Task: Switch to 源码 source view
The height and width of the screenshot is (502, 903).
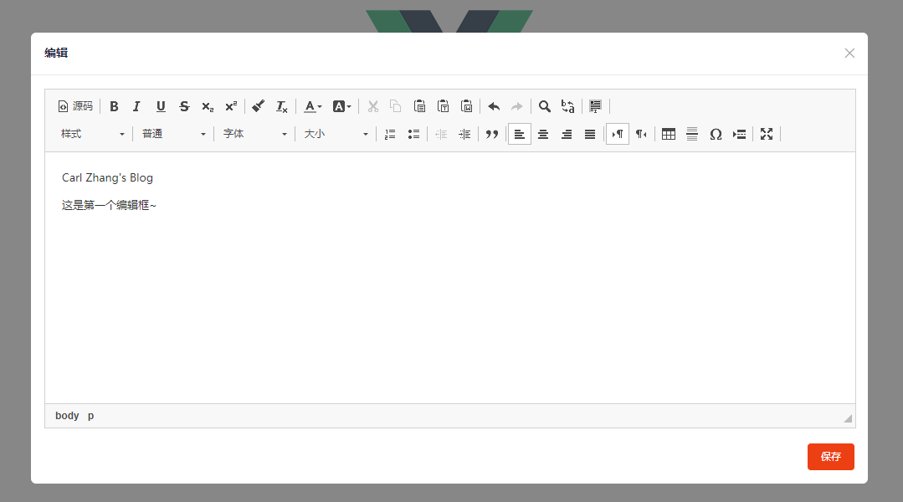Action: pyautogui.click(x=75, y=106)
